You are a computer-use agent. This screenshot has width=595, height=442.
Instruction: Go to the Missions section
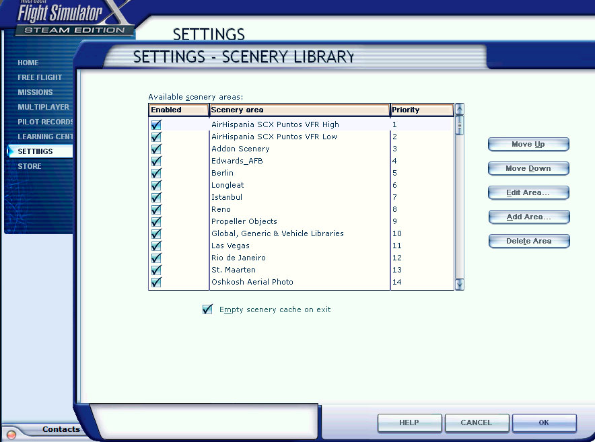(x=35, y=92)
